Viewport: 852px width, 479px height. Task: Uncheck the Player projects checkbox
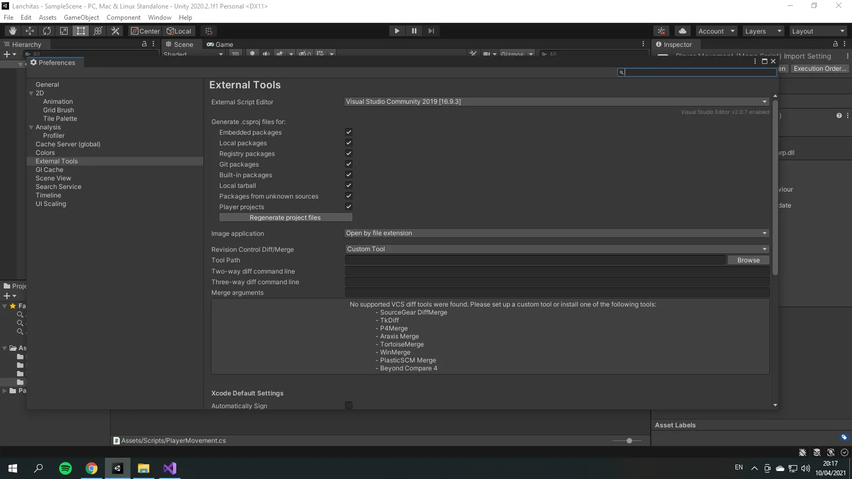tap(349, 207)
